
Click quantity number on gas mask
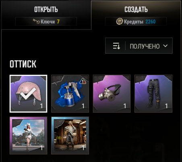(125, 106)
